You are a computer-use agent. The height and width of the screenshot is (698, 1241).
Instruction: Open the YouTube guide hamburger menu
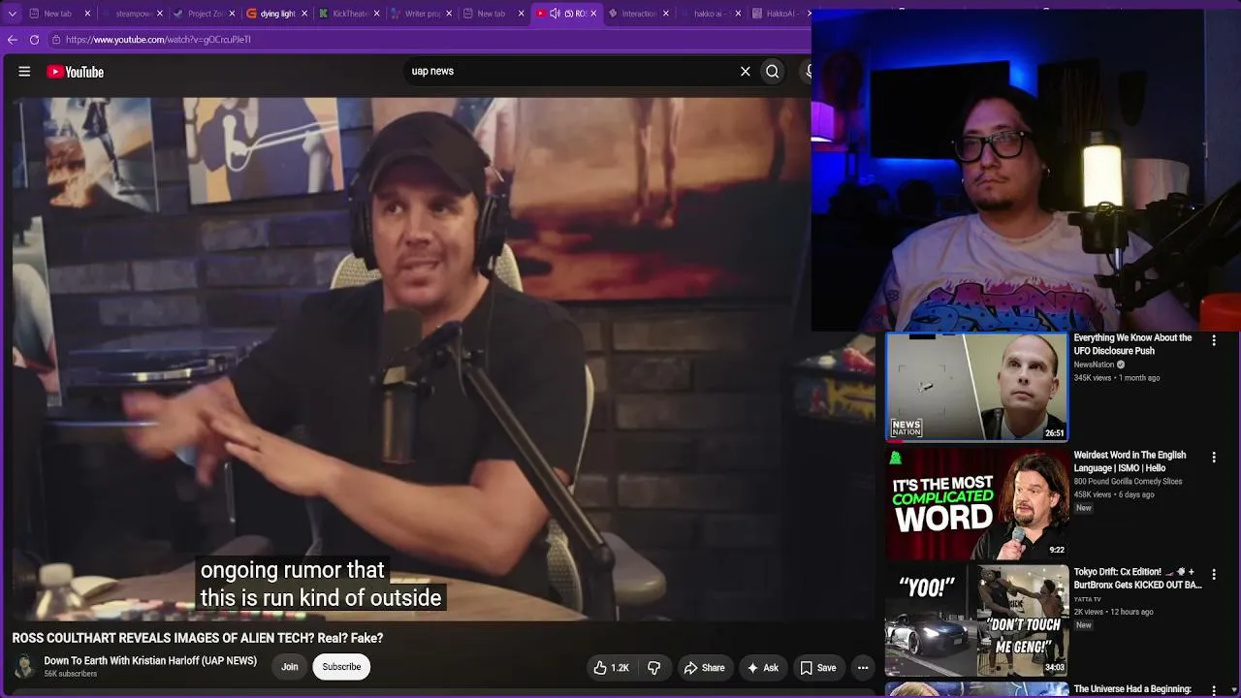pos(24,72)
